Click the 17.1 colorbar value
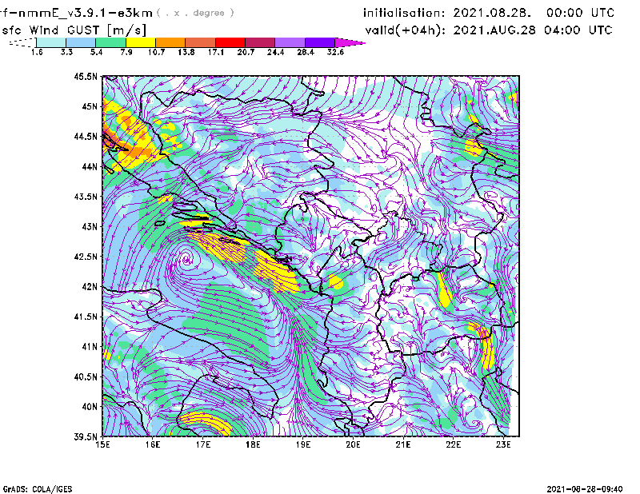 pos(215,52)
